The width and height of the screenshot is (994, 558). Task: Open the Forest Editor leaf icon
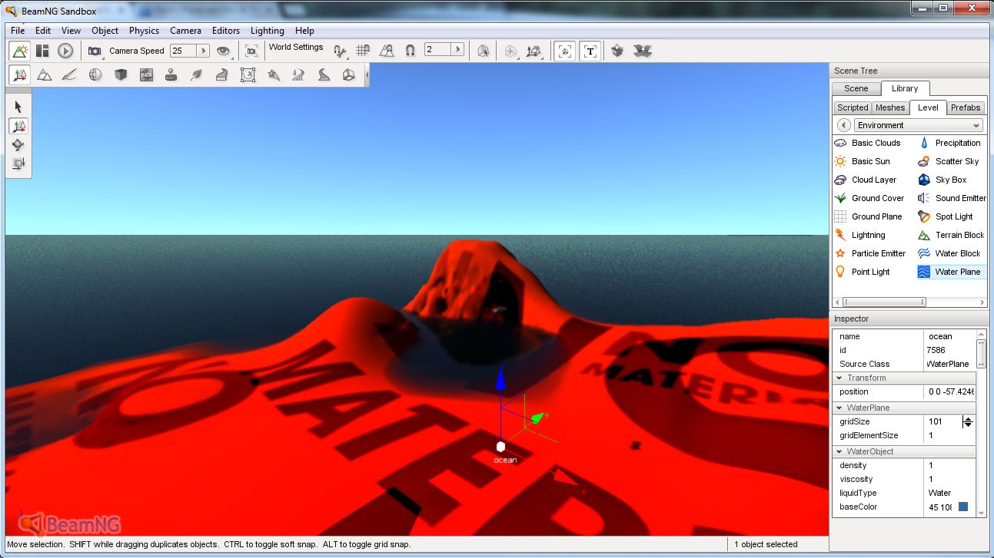pyautogui.click(x=197, y=74)
